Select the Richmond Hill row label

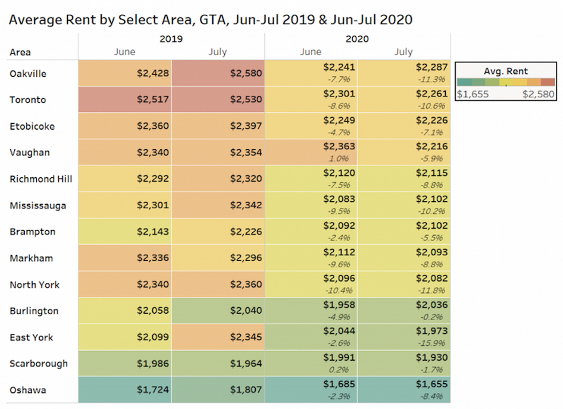coord(41,179)
